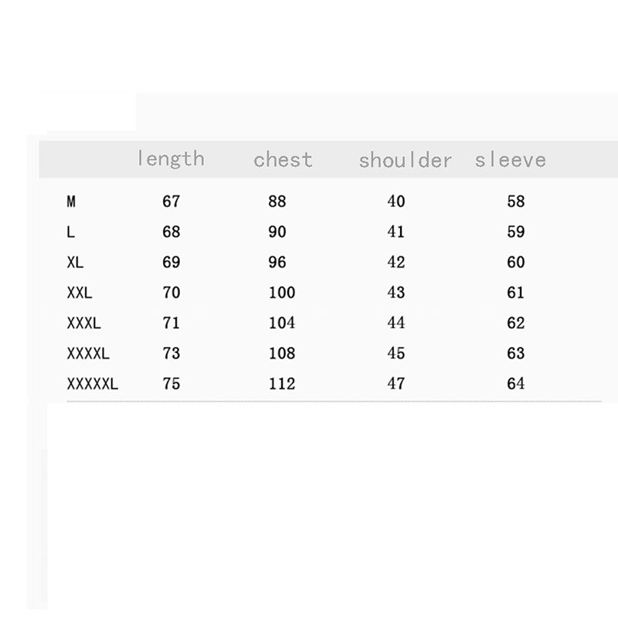This screenshot has width=618, height=618.
Task: Select sleeve value 62 in XXXL row
Action: click(x=516, y=323)
